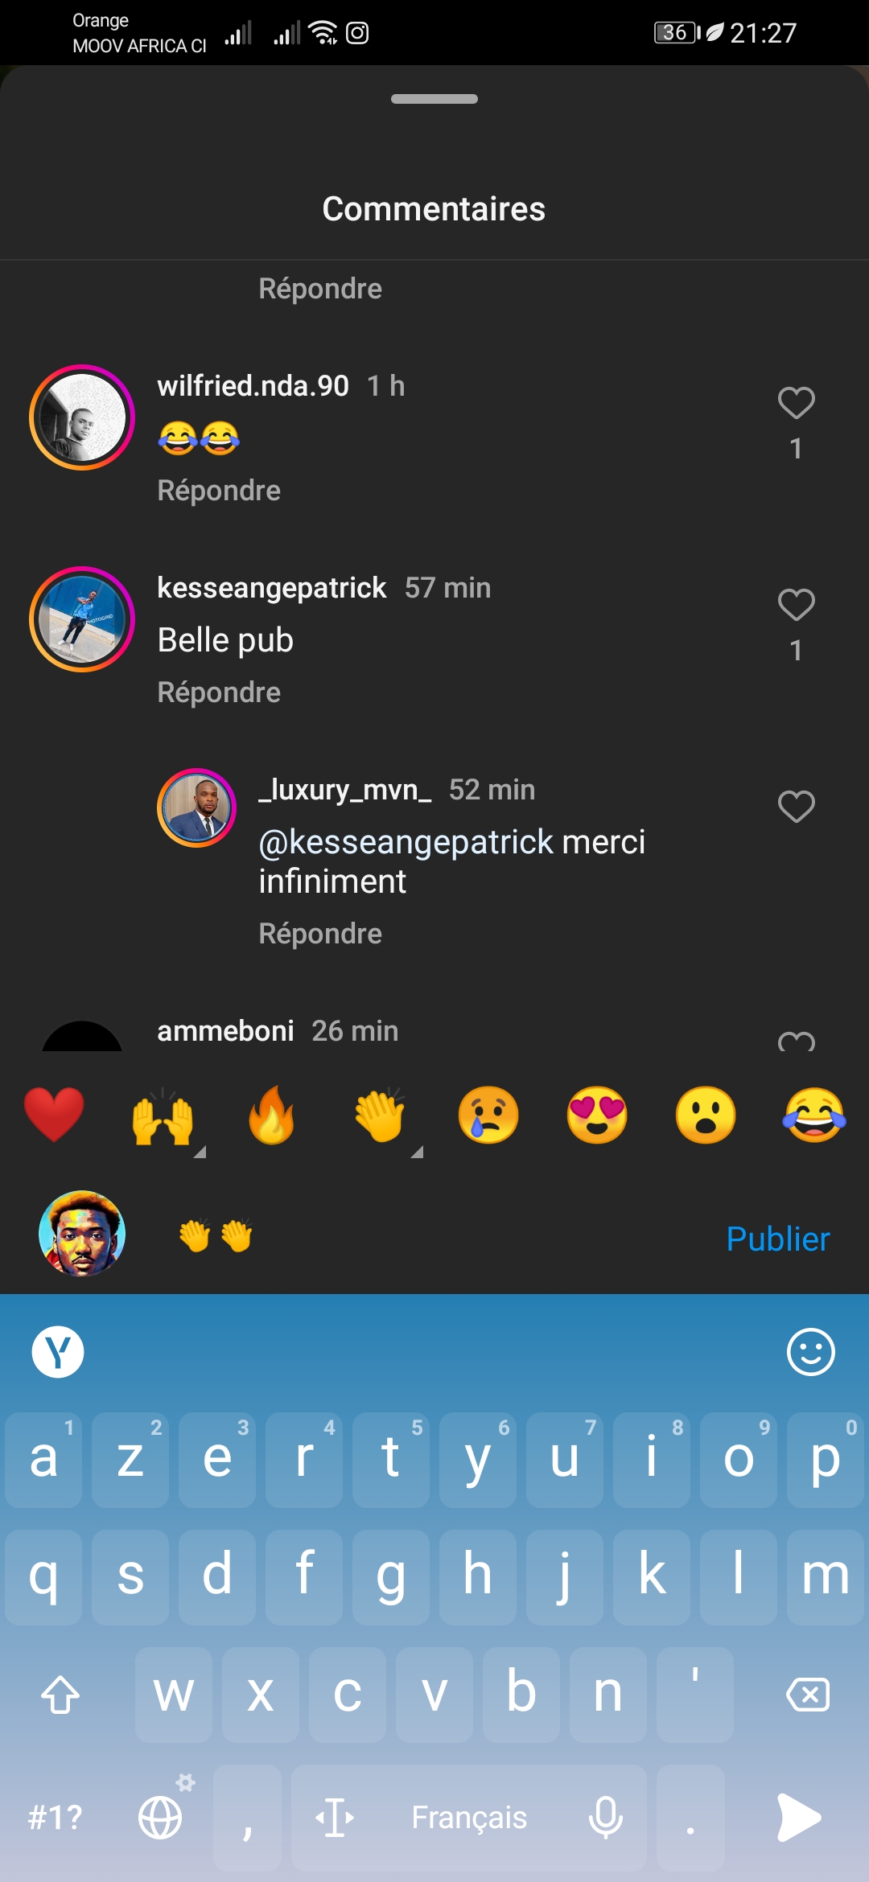Tap the red heart quick emoji
This screenshot has height=1882, width=869.
pos(54,1115)
